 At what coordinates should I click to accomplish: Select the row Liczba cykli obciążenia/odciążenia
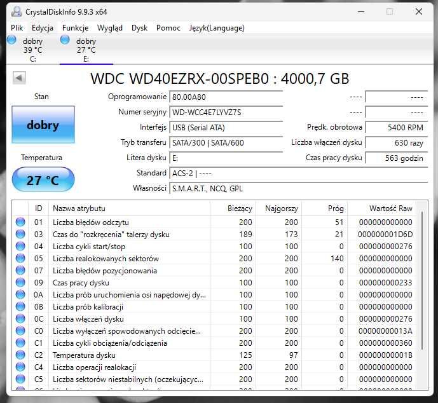(214, 343)
